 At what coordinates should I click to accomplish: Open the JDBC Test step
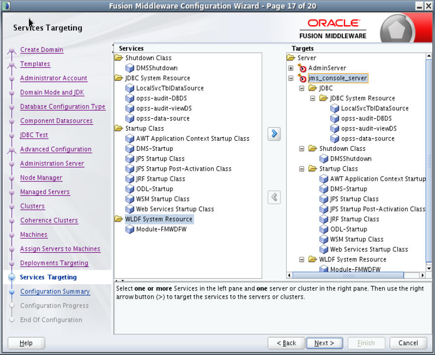coord(34,135)
